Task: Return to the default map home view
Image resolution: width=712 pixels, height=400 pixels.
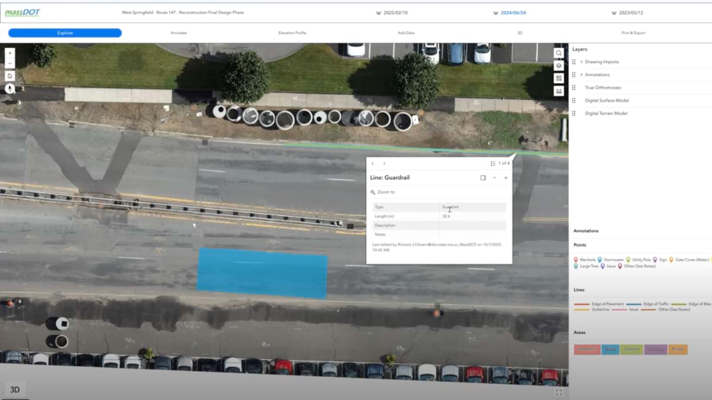Action: click(9, 76)
